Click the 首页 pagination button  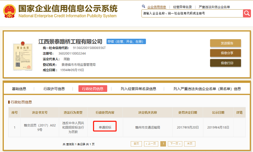click(x=136, y=144)
